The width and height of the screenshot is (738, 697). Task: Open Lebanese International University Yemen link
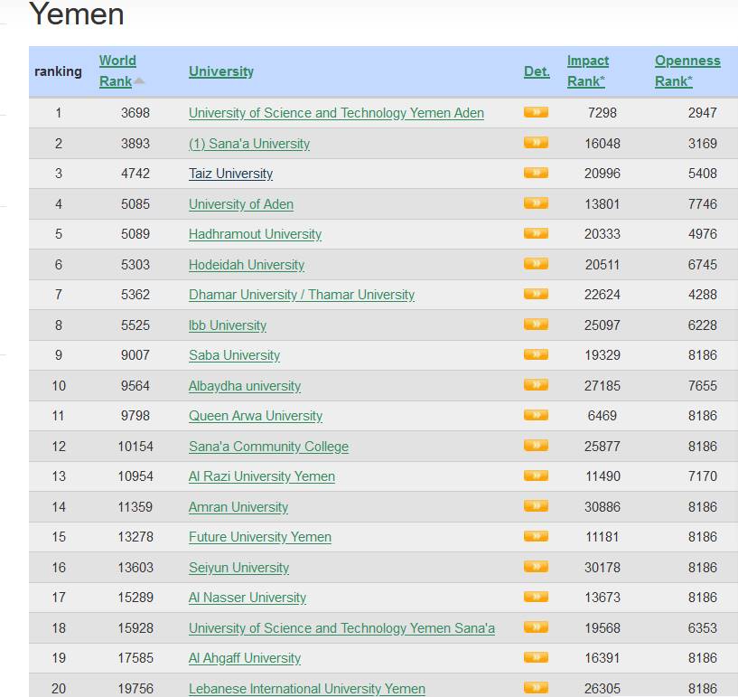point(307,689)
